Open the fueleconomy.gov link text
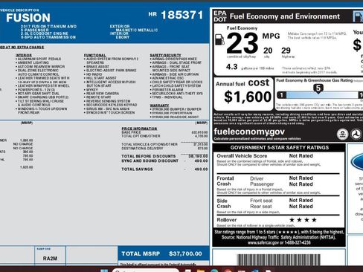363x272 pixels. coord(249,132)
